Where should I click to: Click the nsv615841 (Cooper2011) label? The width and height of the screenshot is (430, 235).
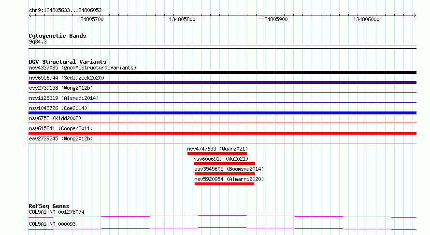coord(61,128)
